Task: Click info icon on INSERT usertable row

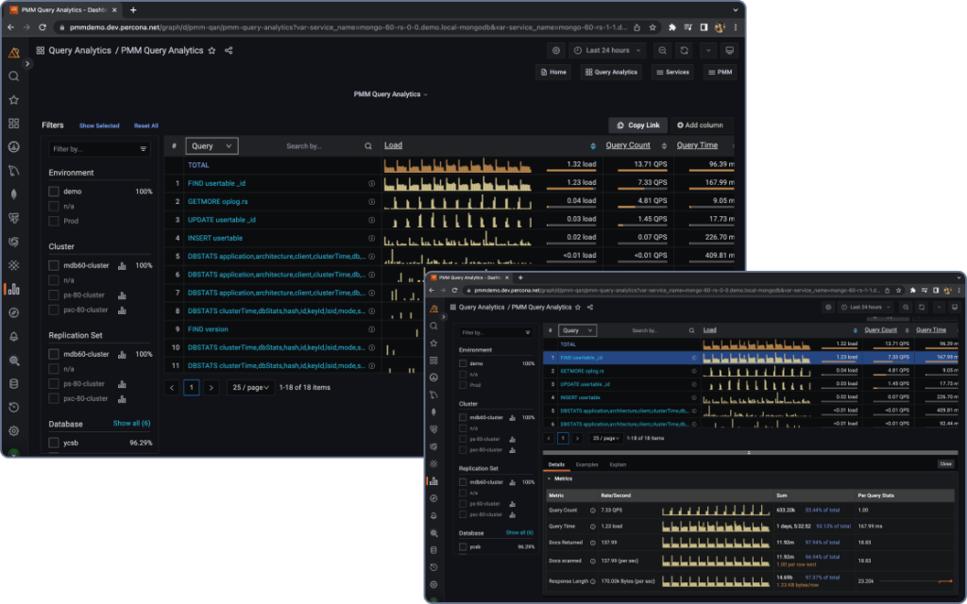Action: 371,238
